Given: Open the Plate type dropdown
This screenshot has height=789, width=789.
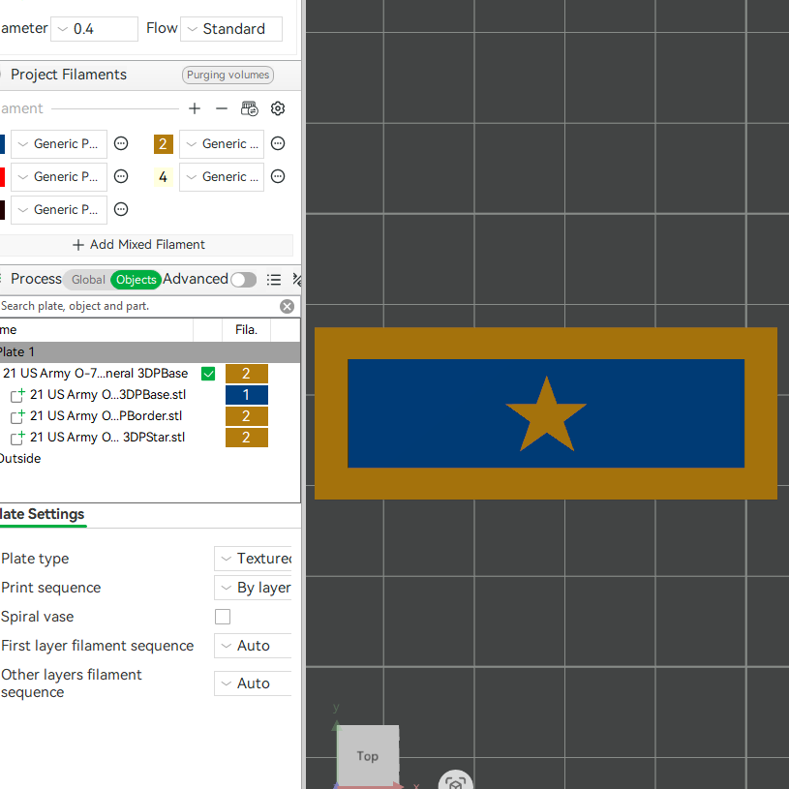Looking at the screenshot, I should (x=253, y=559).
